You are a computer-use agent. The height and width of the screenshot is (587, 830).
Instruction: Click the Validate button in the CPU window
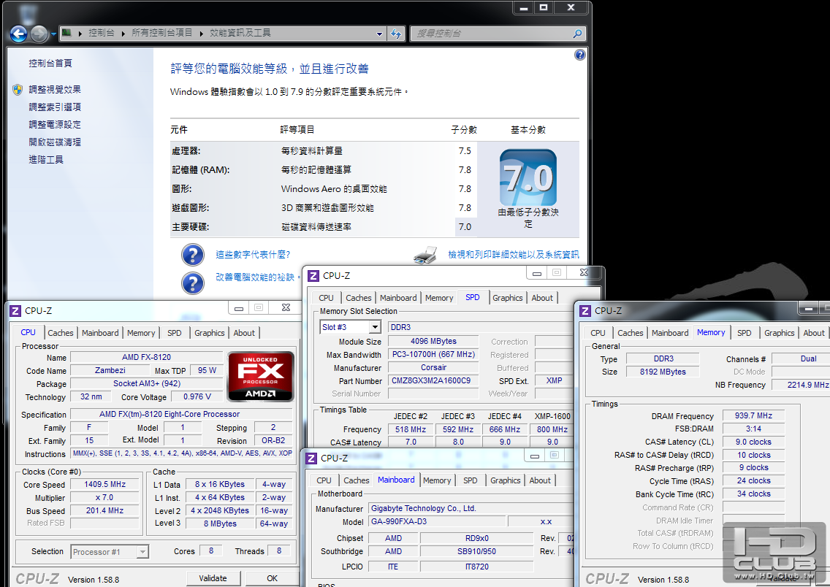coord(213,578)
